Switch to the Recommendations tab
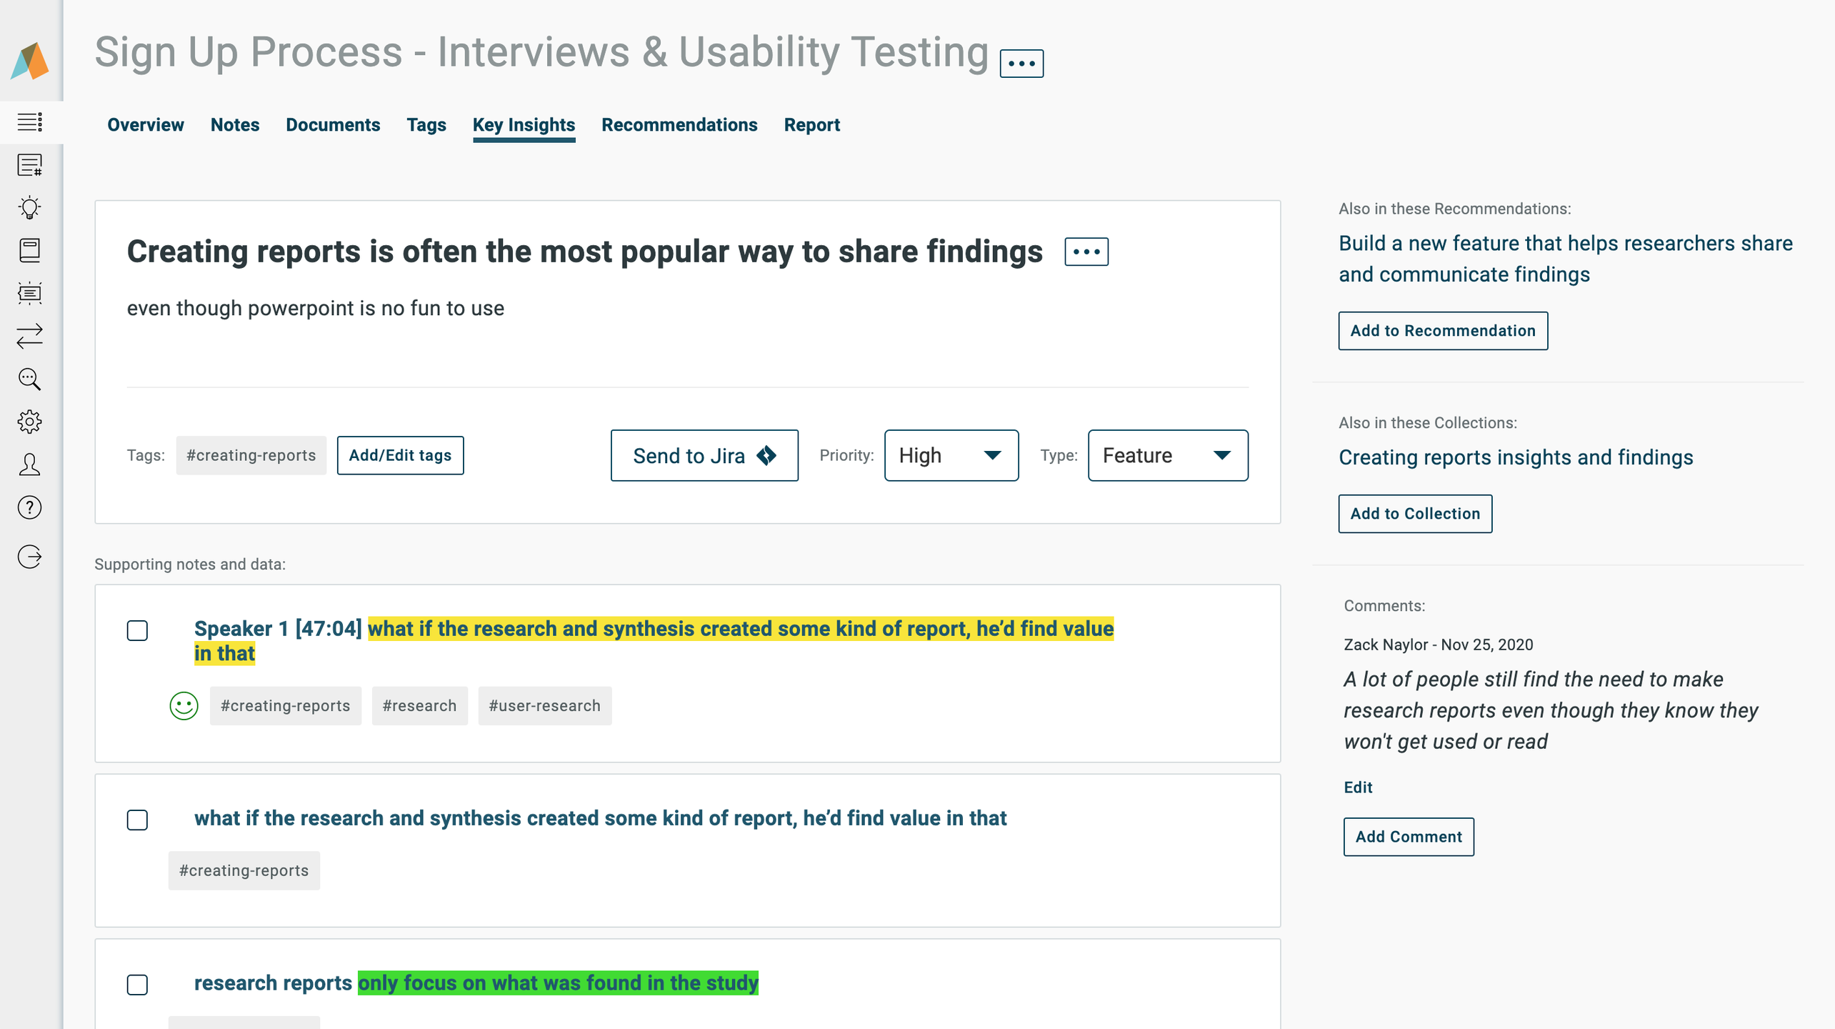The image size is (1835, 1029). coord(679,125)
